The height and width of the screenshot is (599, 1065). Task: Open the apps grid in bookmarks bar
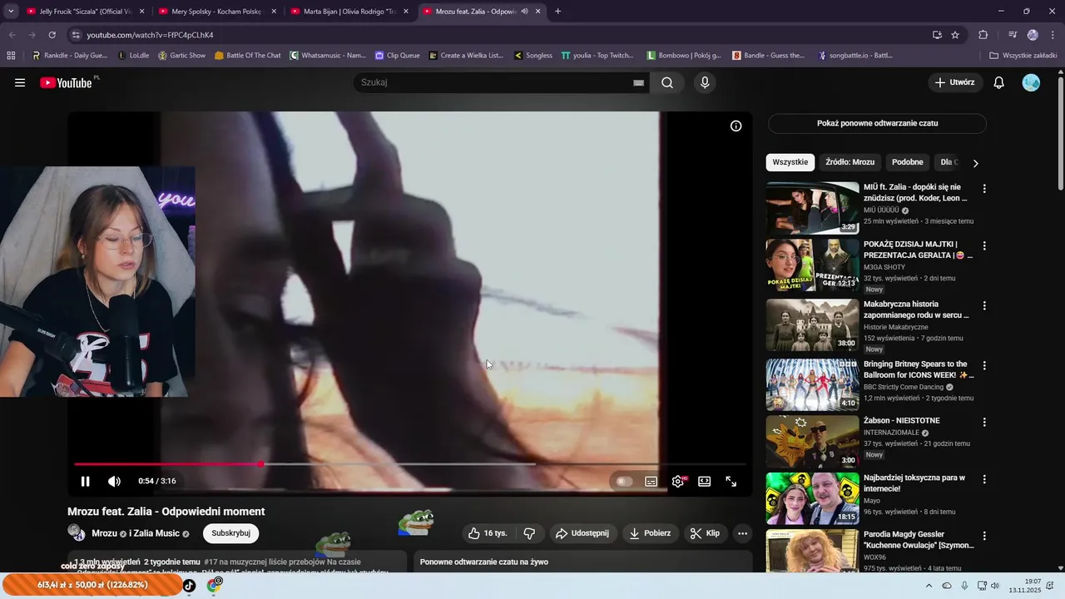pos(11,56)
